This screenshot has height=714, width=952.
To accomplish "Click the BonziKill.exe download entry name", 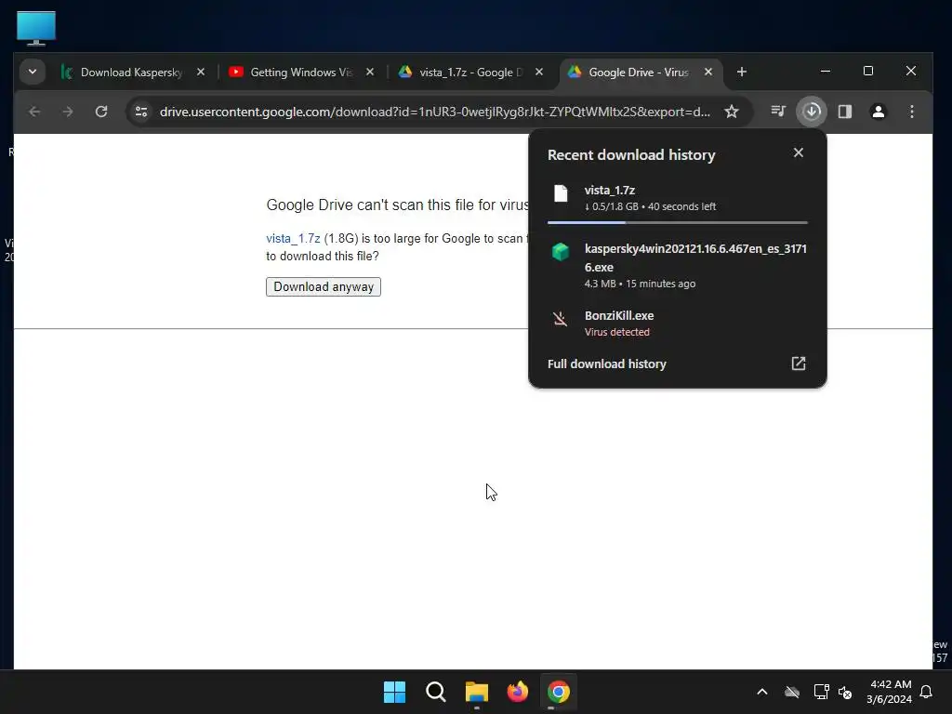I will click(619, 316).
